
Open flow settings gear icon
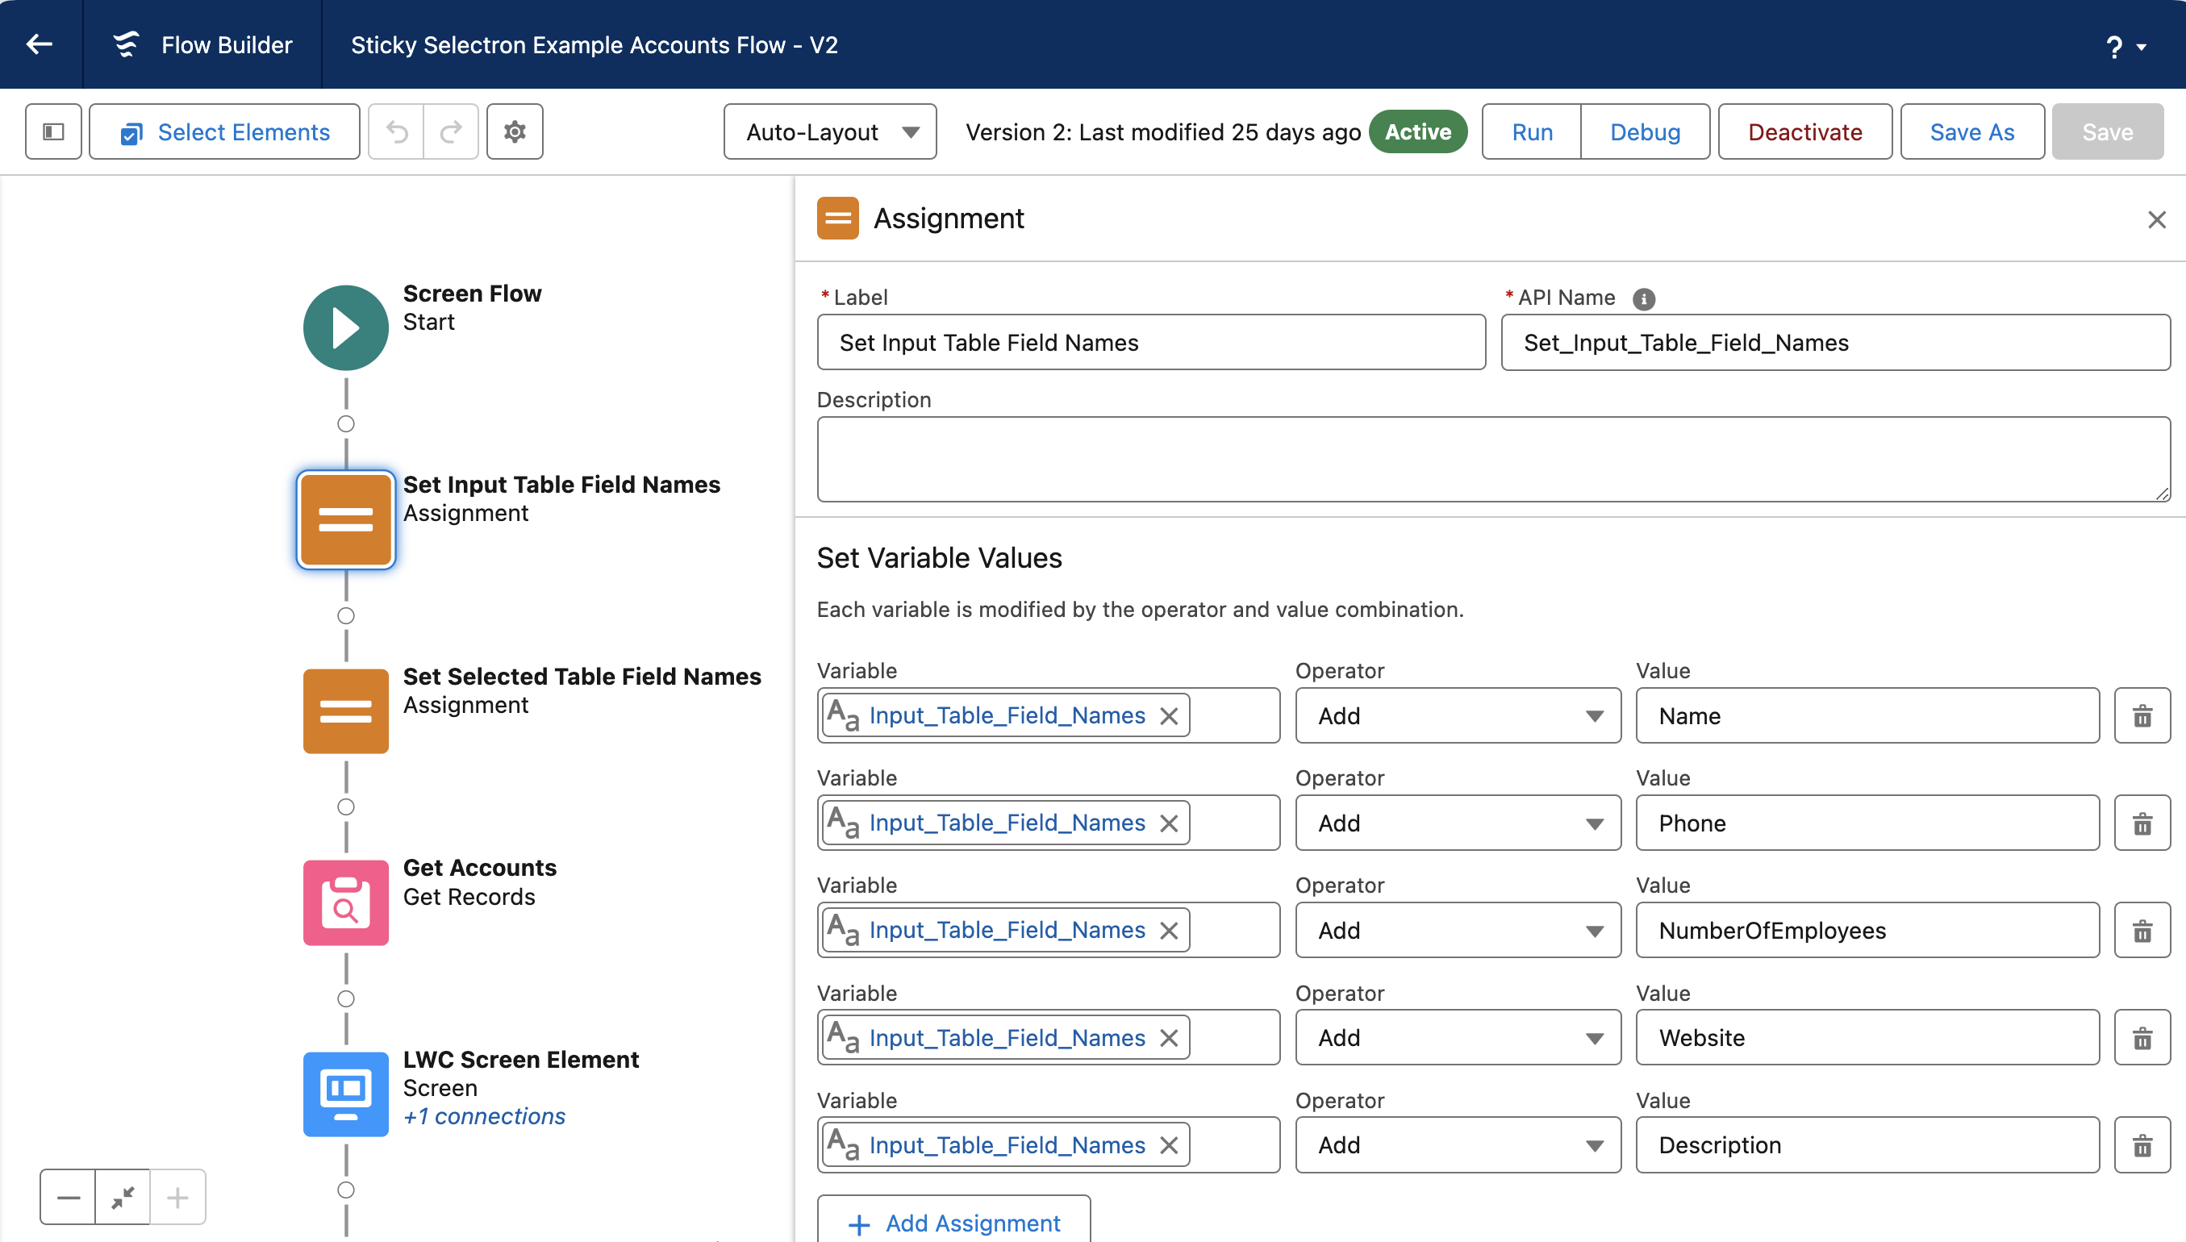[x=515, y=131]
